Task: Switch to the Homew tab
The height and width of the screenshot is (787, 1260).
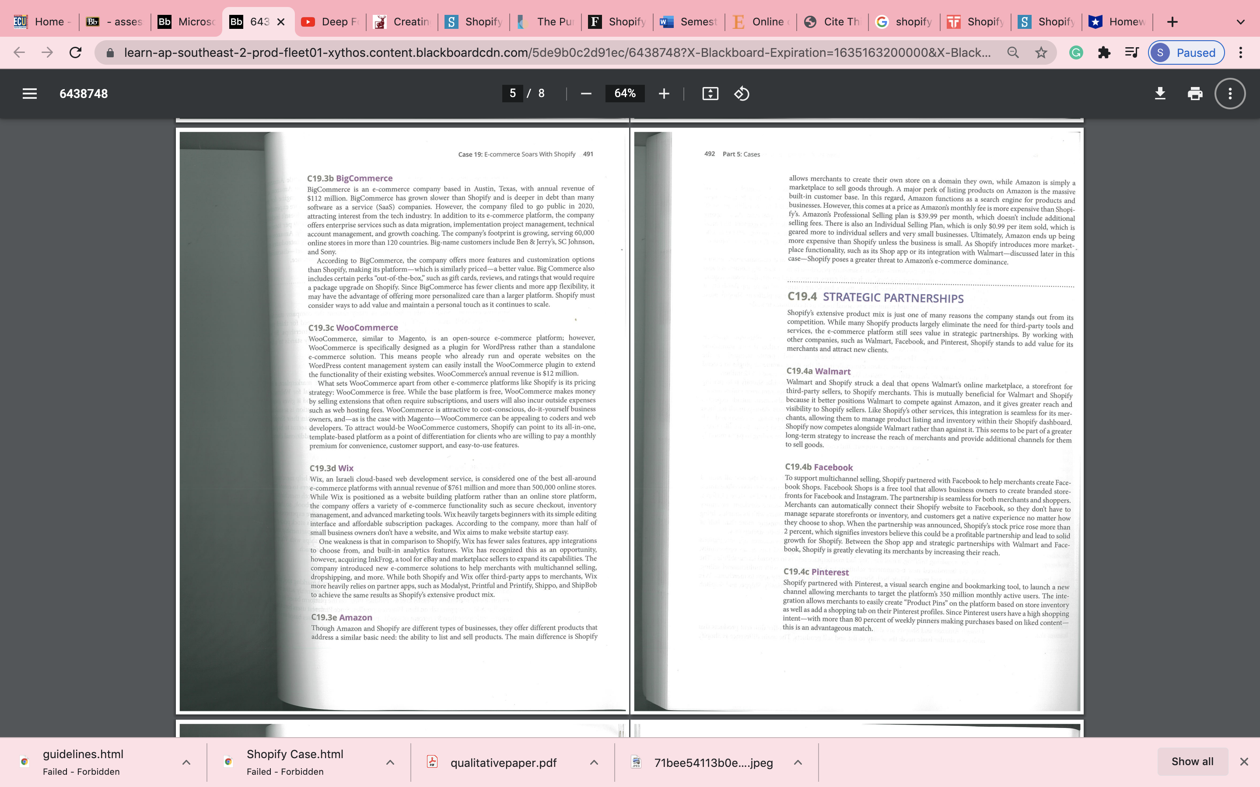Action: [1117, 22]
